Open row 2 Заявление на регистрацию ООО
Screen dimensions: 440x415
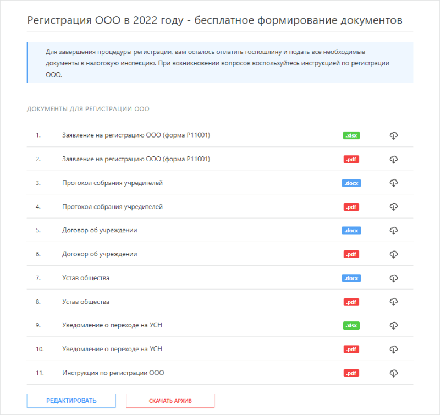[136, 159]
